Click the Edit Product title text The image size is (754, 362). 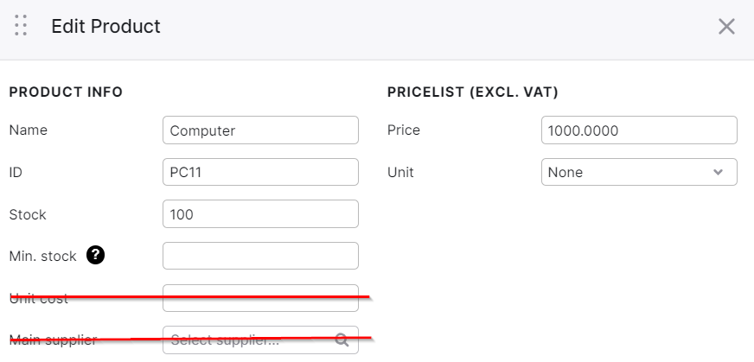[105, 26]
